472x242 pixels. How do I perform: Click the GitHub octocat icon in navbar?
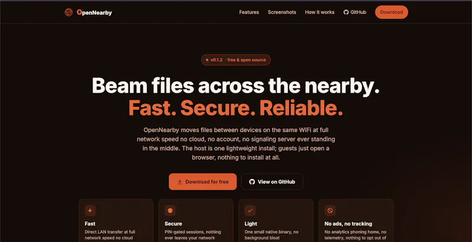346,12
